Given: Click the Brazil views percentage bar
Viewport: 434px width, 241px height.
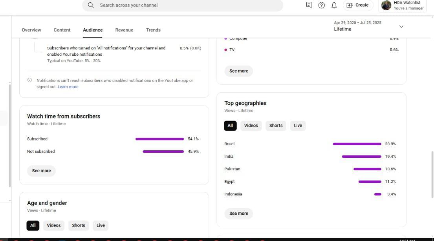Looking at the screenshot, I should (357, 144).
